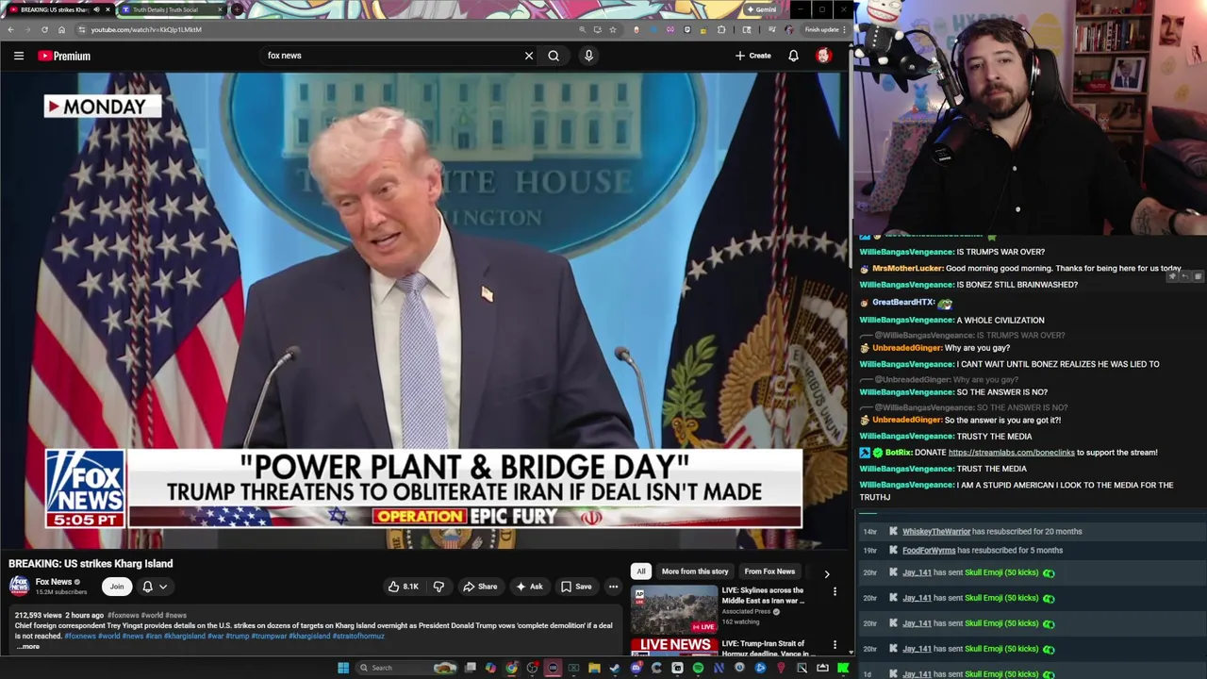Reload the YouTube page

[44, 29]
